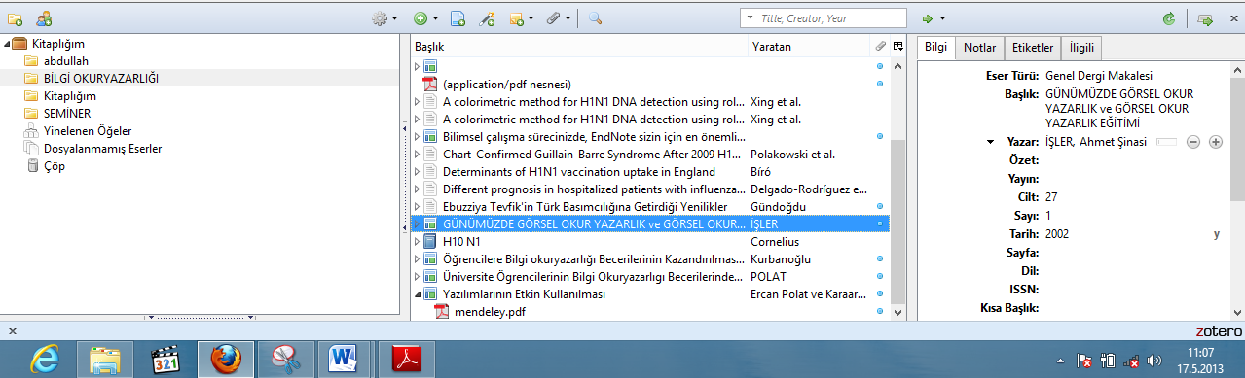Click the column picker icon in list header
This screenshot has width=1245, height=378.
pyautogui.click(x=897, y=47)
